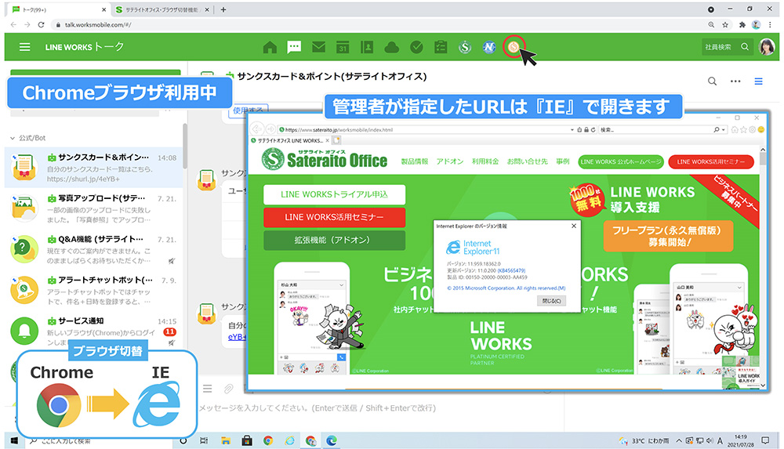Click Windows taskbar search box
This screenshot has width=784, height=449.
[x=100, y=441]
